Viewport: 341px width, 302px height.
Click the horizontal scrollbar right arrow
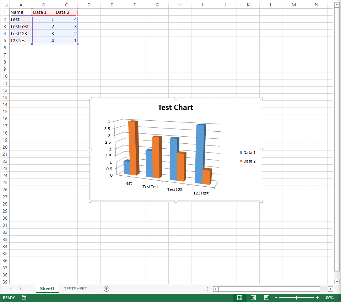point(330,289)
